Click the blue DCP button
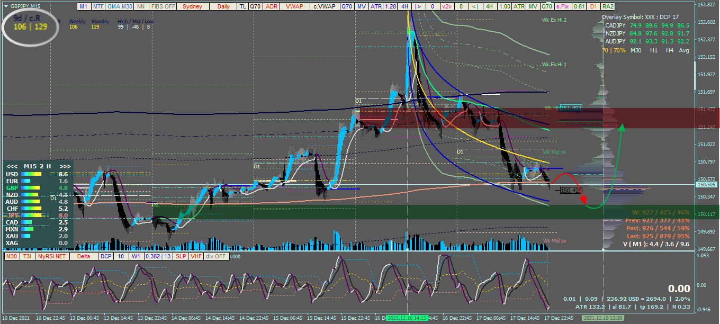 [x=106, y=256]
